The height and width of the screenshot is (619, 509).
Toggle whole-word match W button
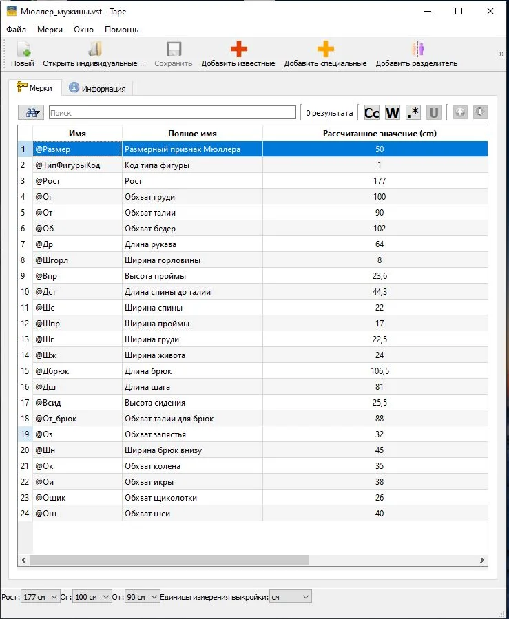[x=393, y=112]
